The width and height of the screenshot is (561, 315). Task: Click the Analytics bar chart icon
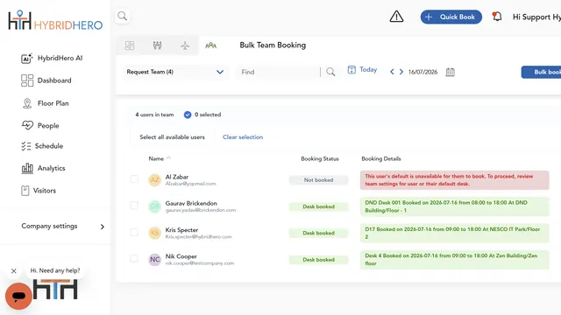(27, 168)
